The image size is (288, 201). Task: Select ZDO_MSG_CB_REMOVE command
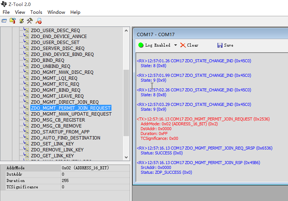pyautogui.click(x=56, y=126)
